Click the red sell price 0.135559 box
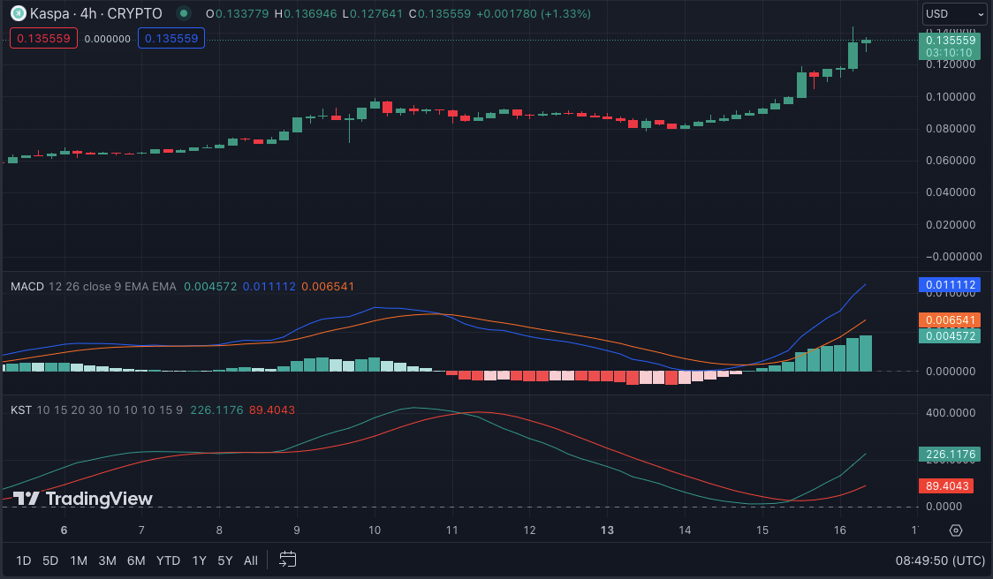The image size is (993, 579). coord(43,39)
